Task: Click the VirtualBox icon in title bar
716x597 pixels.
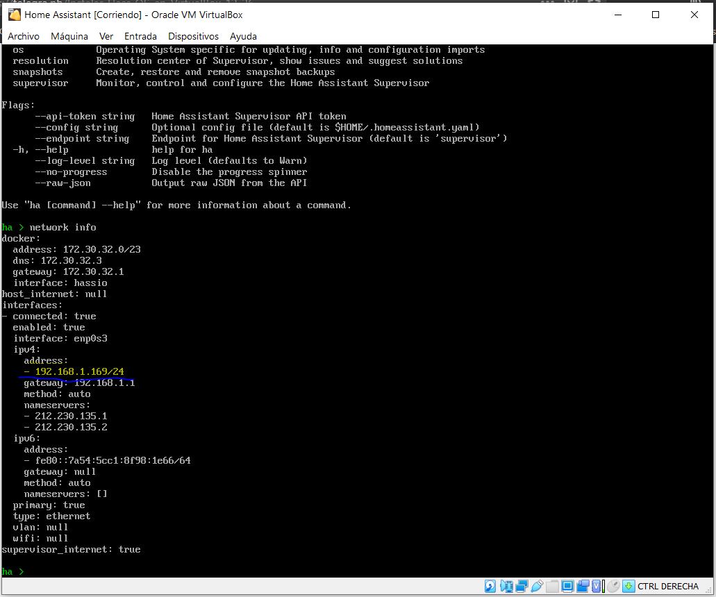Action: 14,15
